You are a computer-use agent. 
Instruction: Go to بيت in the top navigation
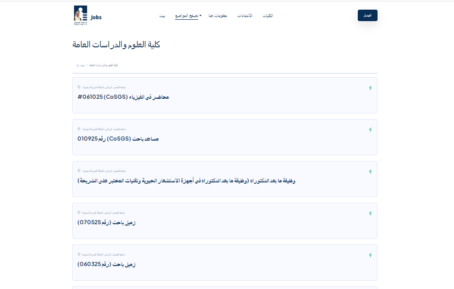point(162,16)
